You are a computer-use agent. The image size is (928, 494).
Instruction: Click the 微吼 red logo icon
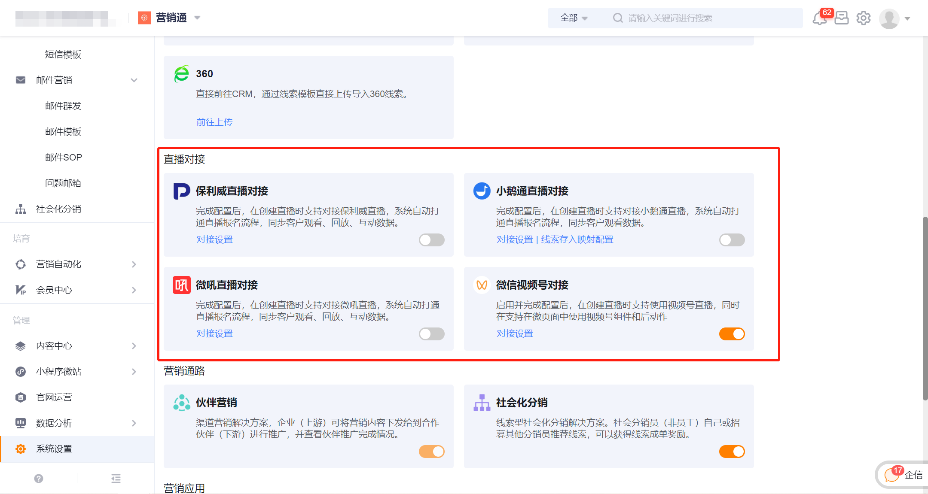point(182,285)
